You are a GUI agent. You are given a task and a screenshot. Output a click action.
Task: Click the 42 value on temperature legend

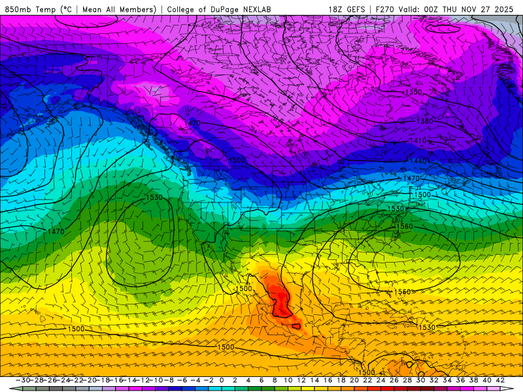500,380
